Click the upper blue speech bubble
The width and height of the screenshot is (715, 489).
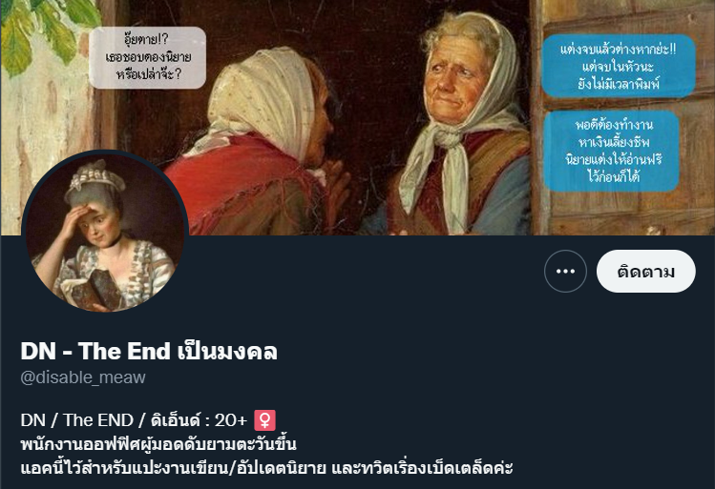tap(619, 67)
